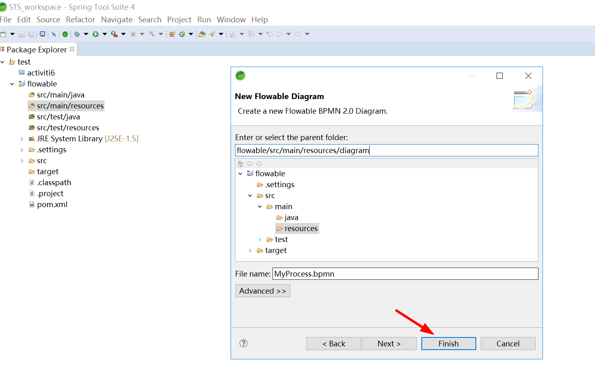Click the Next > button
The width and height of the screenshot is (595, 374).
[389, 344]
